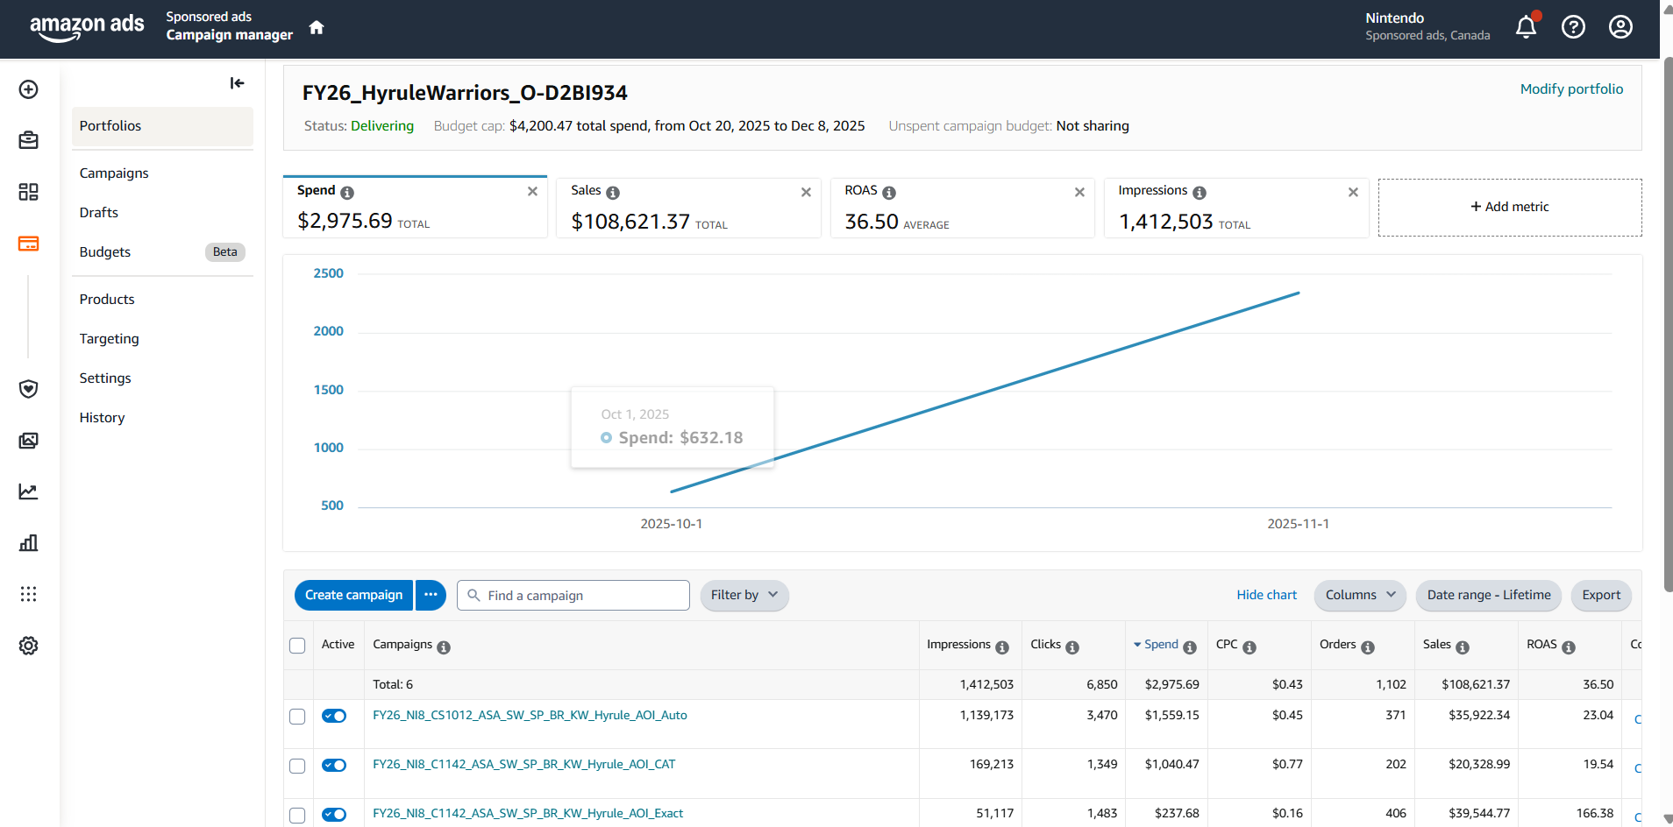Click the help question mark icon
The image size is (1673, 827).
(x=1573, y=27)
